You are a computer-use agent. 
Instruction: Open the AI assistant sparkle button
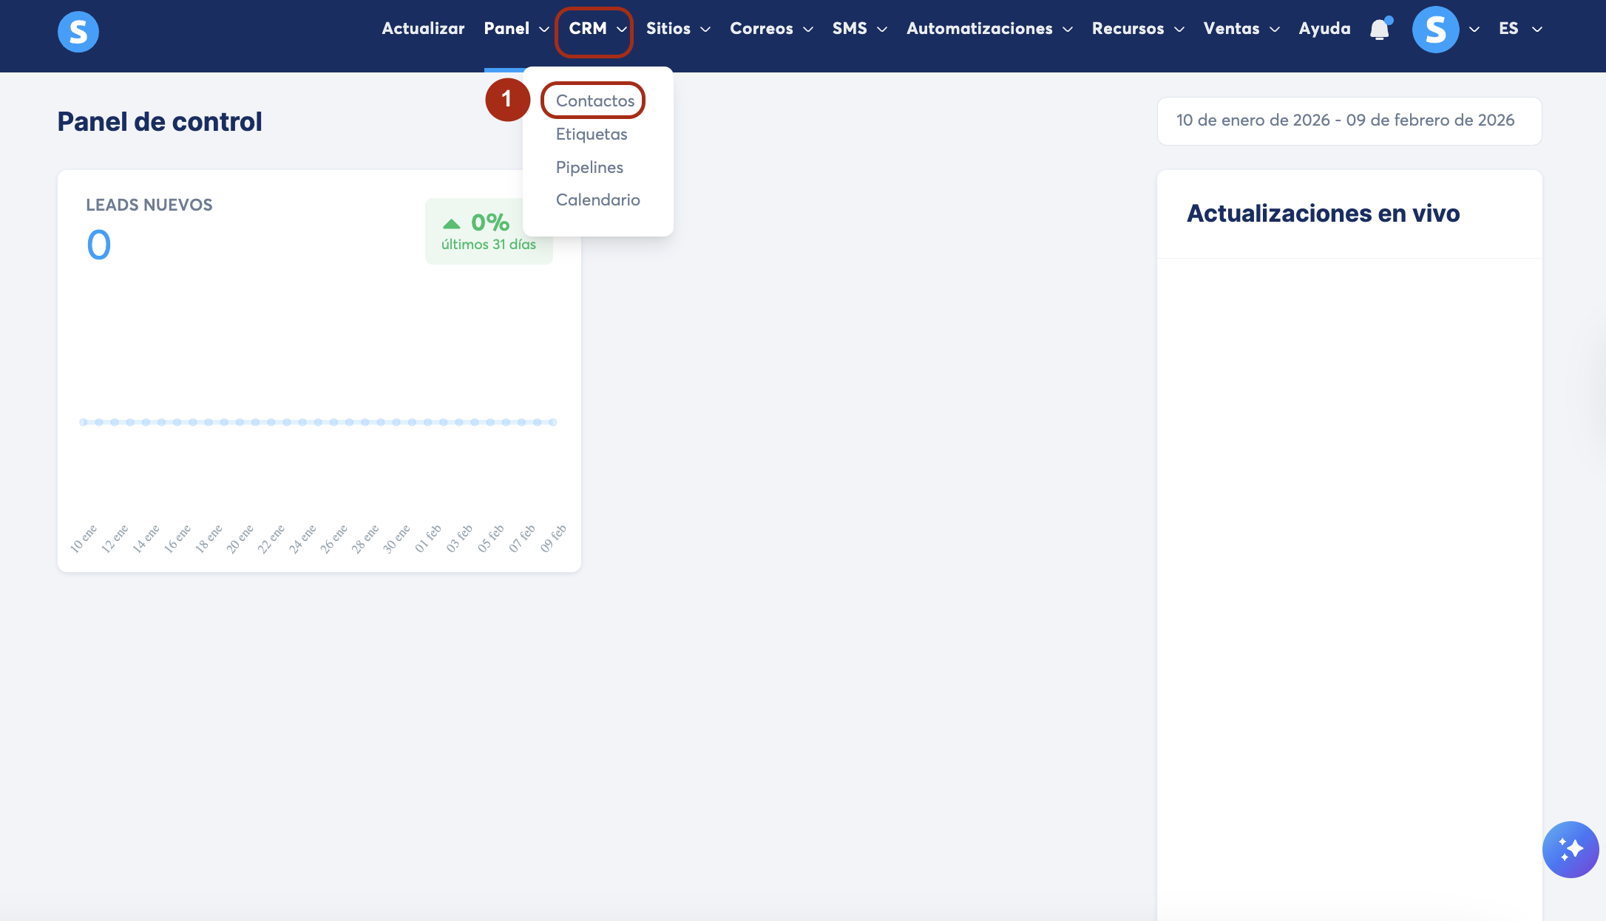1571,849
